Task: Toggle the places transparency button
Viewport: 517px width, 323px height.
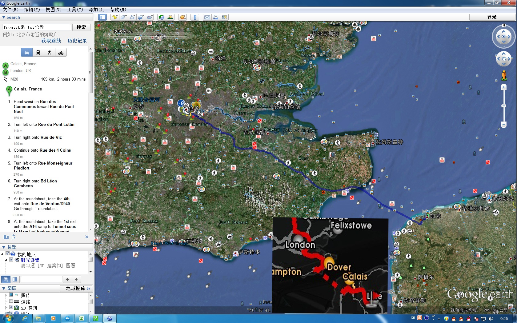Action: click(15, 279)
